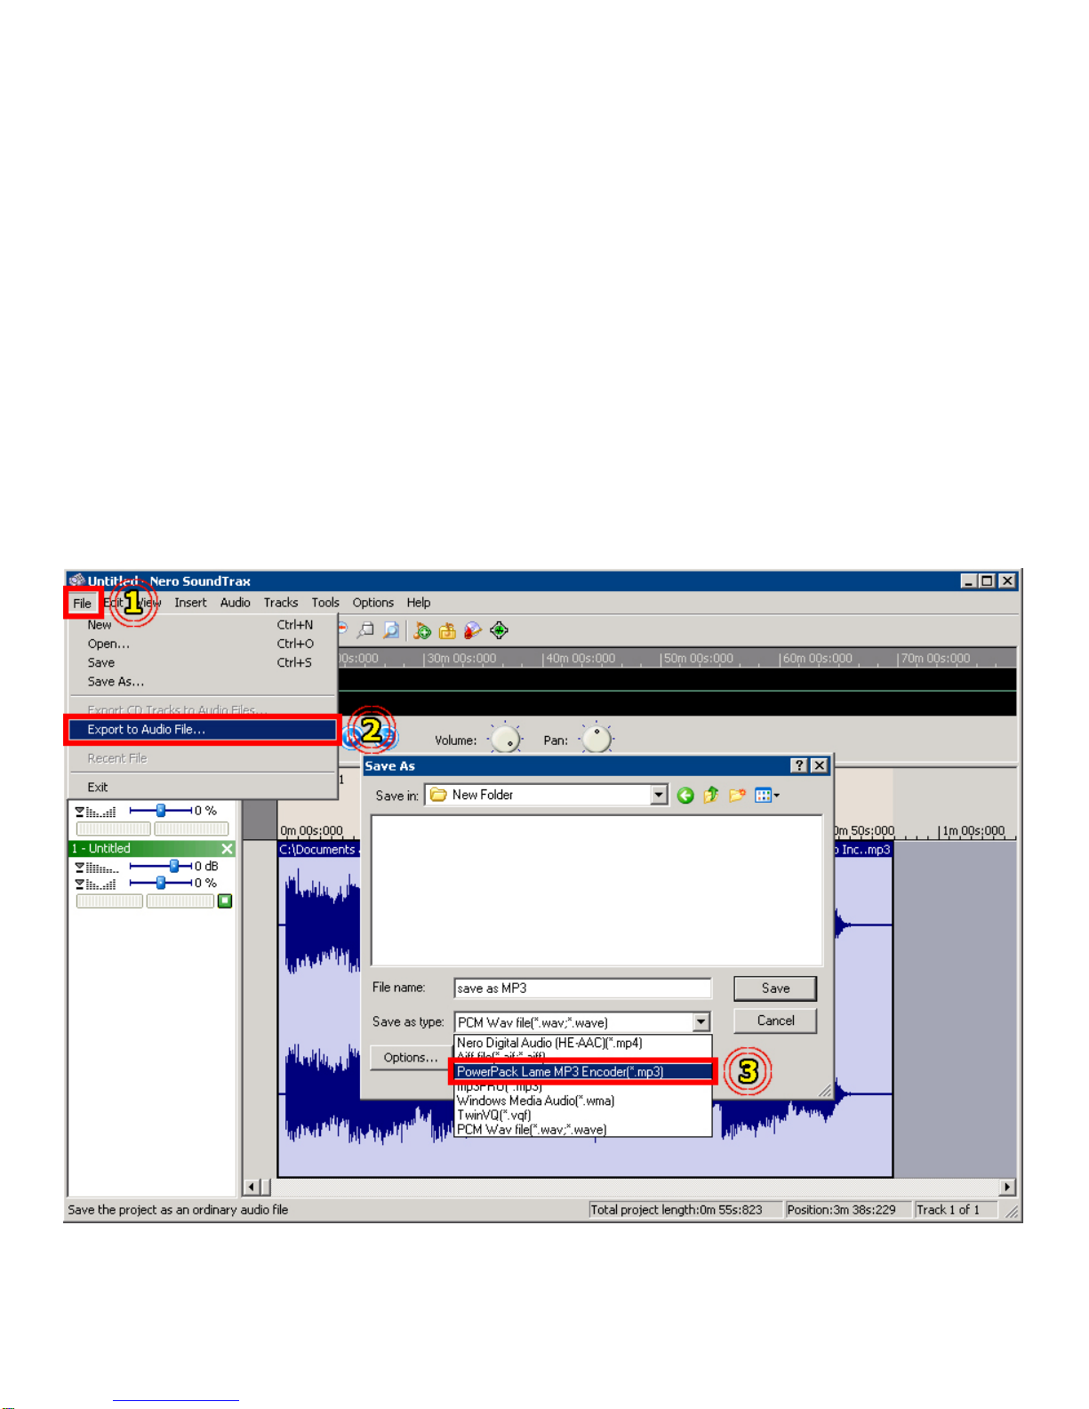1089x1409 pixels.
Task: Click the pan icon on the Untitled track
Action: click(x=96, y=884)
